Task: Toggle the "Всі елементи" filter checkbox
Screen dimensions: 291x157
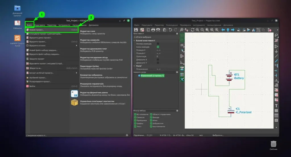Action: click(x=135, y=114)
